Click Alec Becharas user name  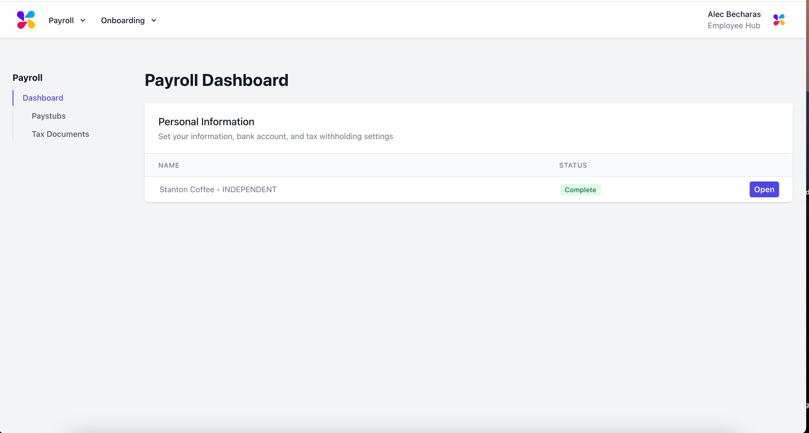[734, 14]
